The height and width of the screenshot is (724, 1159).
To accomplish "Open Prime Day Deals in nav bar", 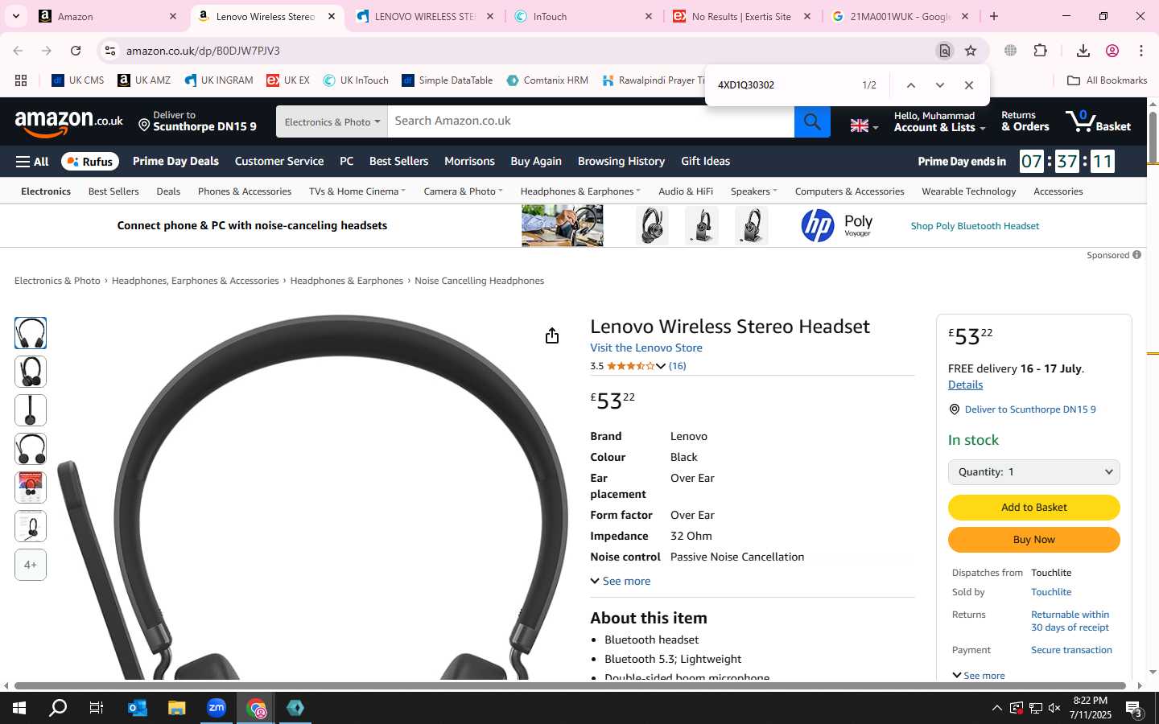I will 175,162.
